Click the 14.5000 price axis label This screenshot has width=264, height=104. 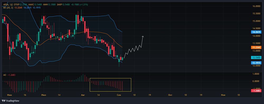coord(256,28)
